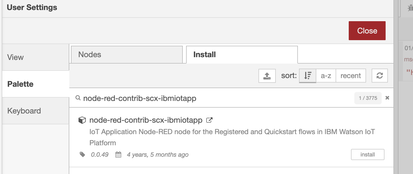Click the version tag icon showing 0.0.49
The image size is (413, 174).
82,154
